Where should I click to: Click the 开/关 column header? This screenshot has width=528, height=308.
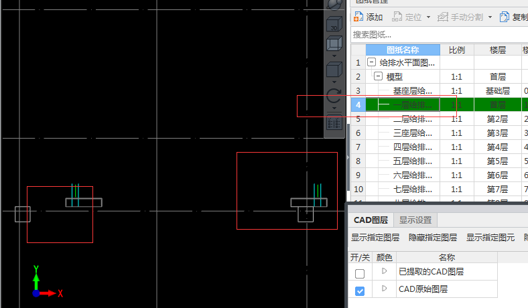coord(360,258)
